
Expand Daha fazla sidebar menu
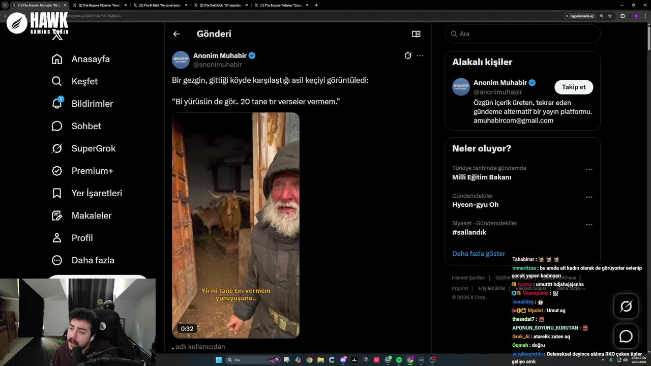[83, 260]
